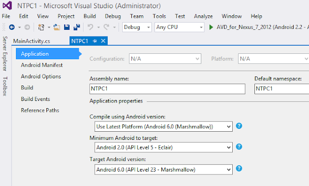The width and height of the screenshot is (309, 186).
Task: Select the Android Manifest settings page
Action: point(42,65)
